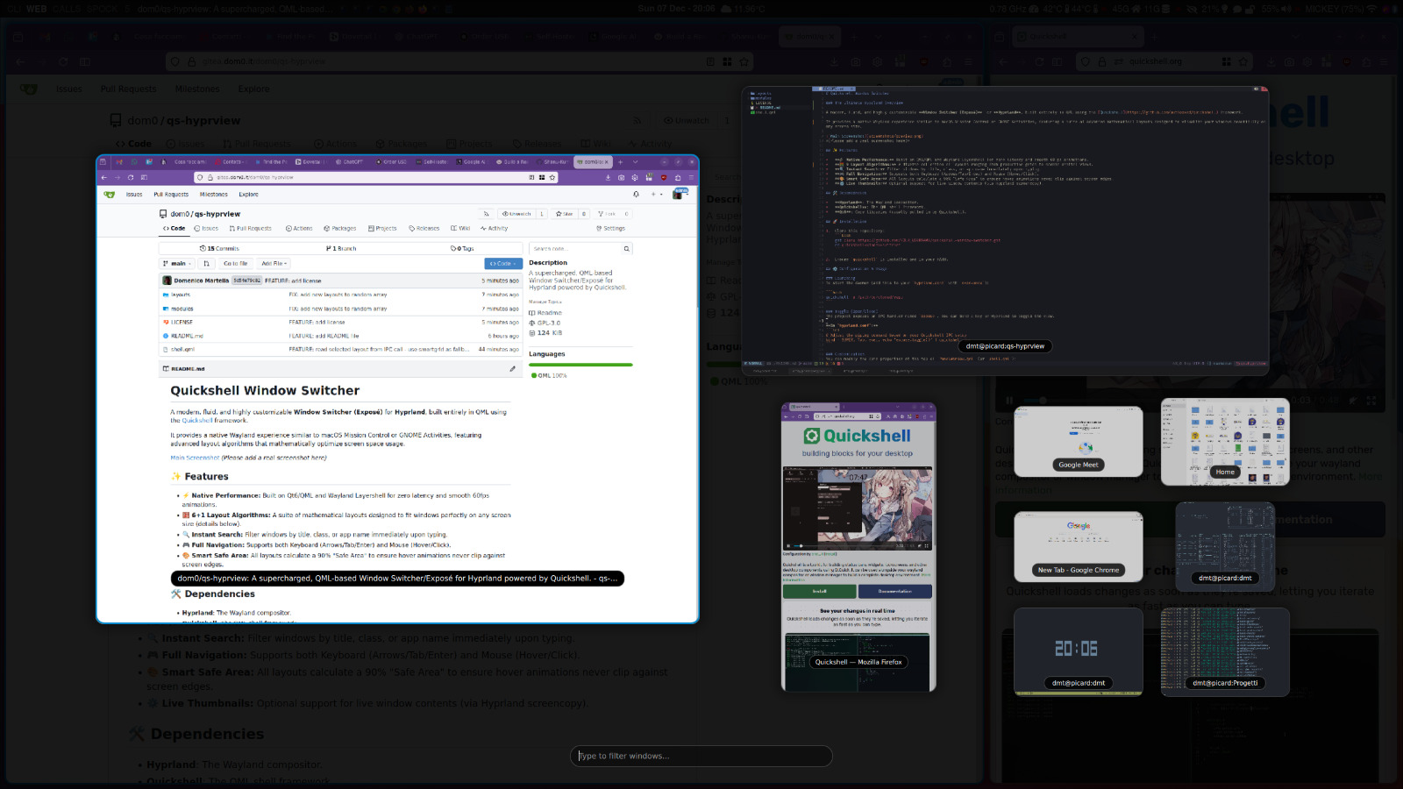
Task: Click the Search code magnifier icon
Action: [626, 249]
